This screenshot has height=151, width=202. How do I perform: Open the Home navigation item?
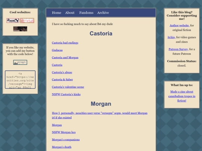(56, 13)
